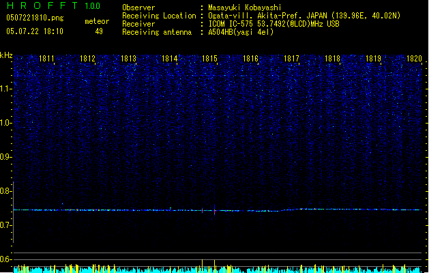Viewport: 429px width, 273px height.
Task: Click the 1820 time axis marker
Action: 414,59
